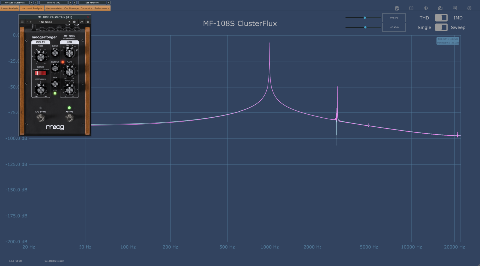The image size is (480, 266).
Task: Click the level dB slider handle
Action: [365, 27]
